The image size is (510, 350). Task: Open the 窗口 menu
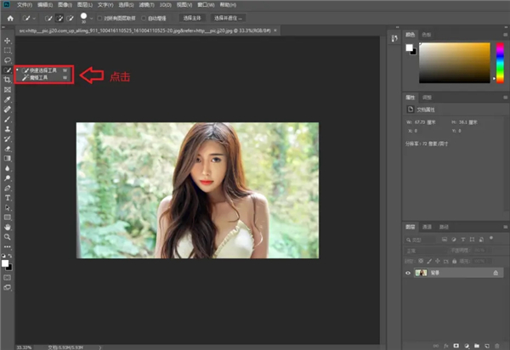coord(207,5)
